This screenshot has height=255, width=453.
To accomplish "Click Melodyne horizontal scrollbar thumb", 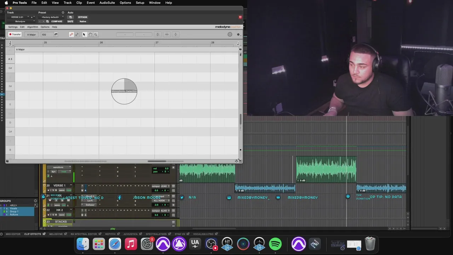I will click(157, 161).
